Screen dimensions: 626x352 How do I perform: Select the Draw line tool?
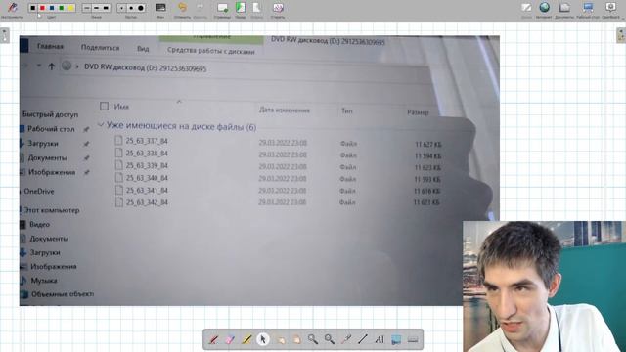(363, 339)
